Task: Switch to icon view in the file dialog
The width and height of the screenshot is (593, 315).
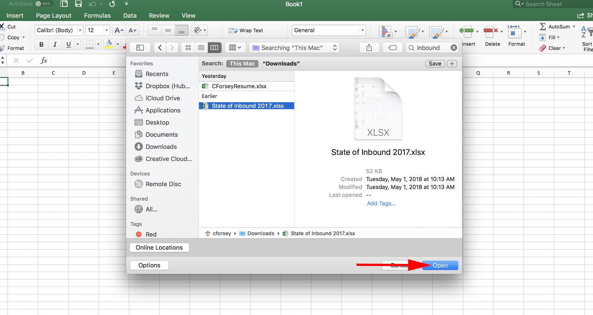Action: (188, 48)
